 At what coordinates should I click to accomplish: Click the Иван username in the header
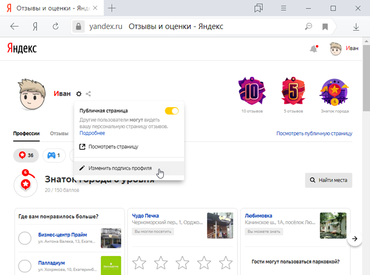point(352,48)
